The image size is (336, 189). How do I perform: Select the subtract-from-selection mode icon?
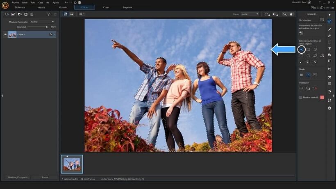pos(315,75)
